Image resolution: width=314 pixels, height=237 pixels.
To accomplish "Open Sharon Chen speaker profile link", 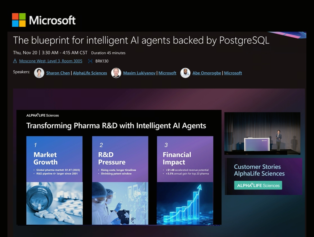I will click(58, 73).
